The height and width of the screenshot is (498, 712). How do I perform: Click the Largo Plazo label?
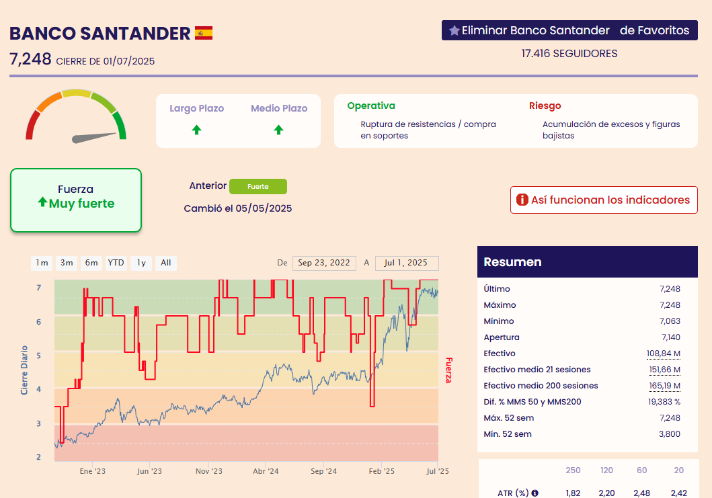[196, 108]
